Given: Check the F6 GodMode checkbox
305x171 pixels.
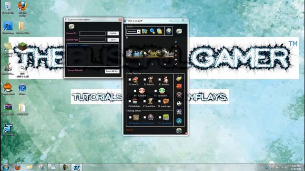Looking at the screenshot, I should (130, 101).
